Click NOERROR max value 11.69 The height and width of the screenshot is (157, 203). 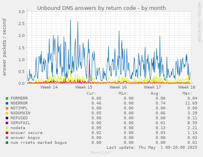191,103
